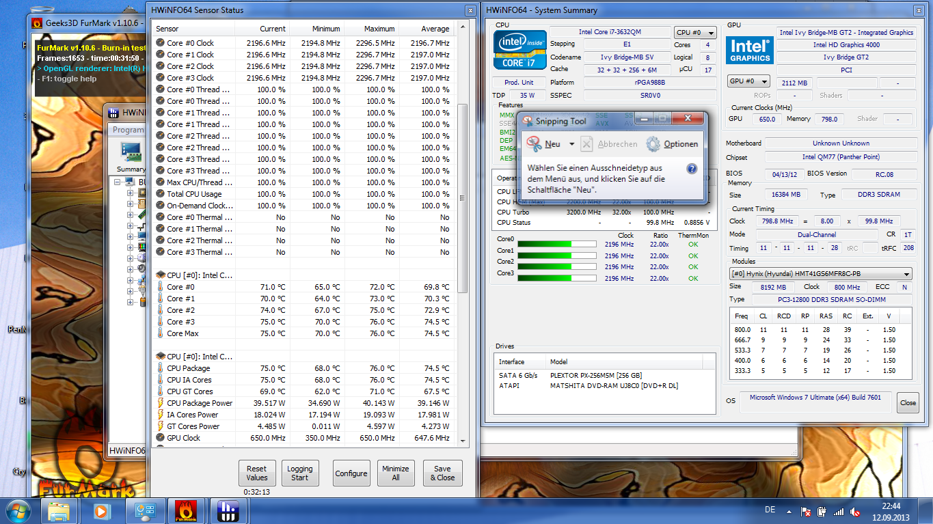Select the PLEXTOR PX-256M5M drive row

point(605,375)
